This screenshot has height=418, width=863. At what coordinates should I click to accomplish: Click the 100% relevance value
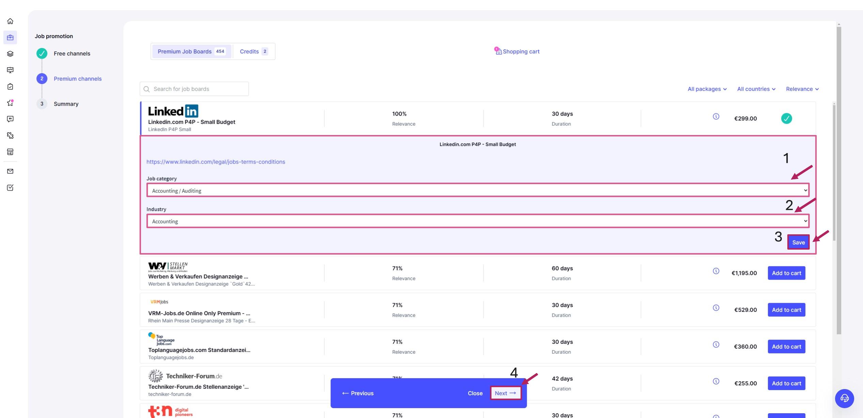click(x=399, y=114)
